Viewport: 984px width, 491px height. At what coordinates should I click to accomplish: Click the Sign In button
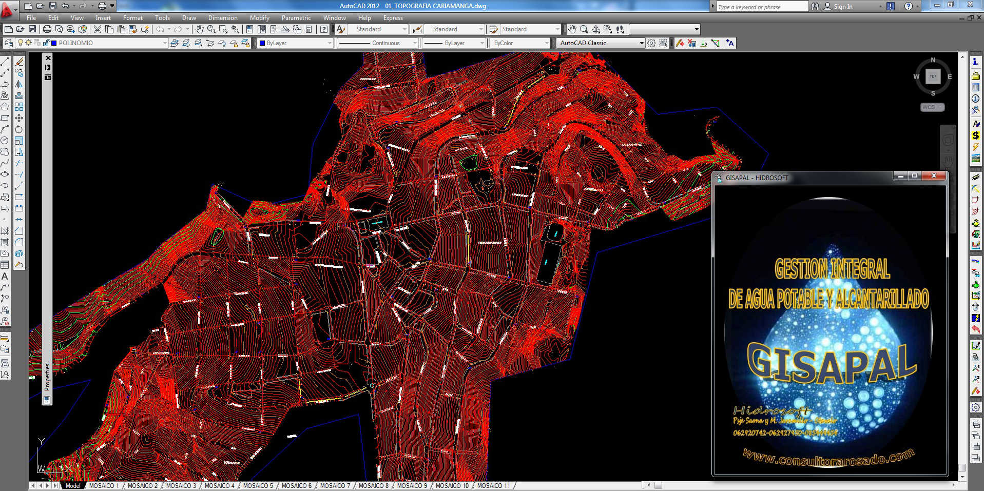point(842,7)
